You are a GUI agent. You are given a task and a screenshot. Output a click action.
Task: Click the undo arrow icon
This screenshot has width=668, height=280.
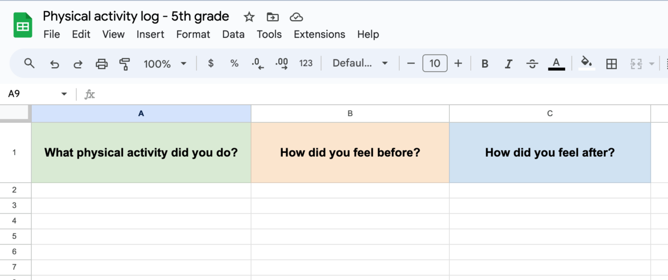click(54, 63)
